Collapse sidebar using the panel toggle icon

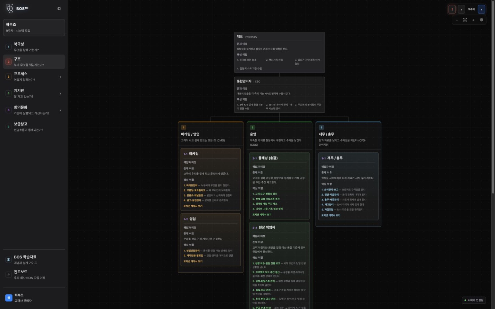click(59, 9)
